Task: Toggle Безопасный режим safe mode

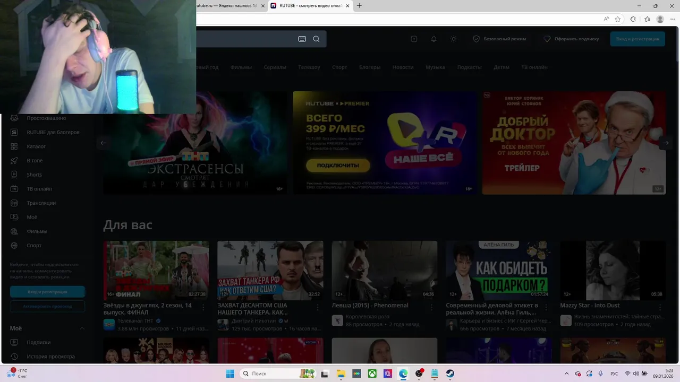Action: coord(499,39)
